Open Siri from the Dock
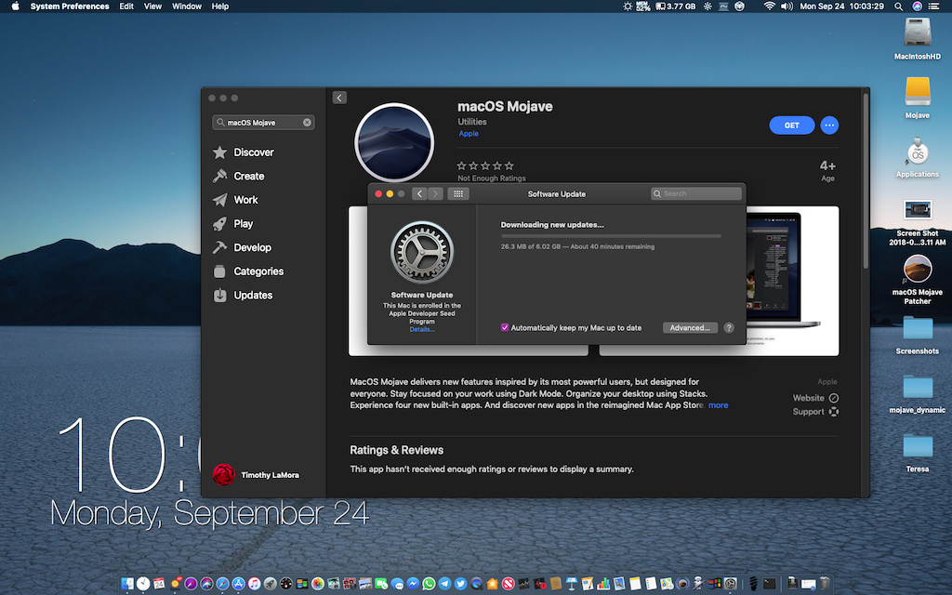Image resolution: width=952 pixels, height=595 pixels. [206, 584]
